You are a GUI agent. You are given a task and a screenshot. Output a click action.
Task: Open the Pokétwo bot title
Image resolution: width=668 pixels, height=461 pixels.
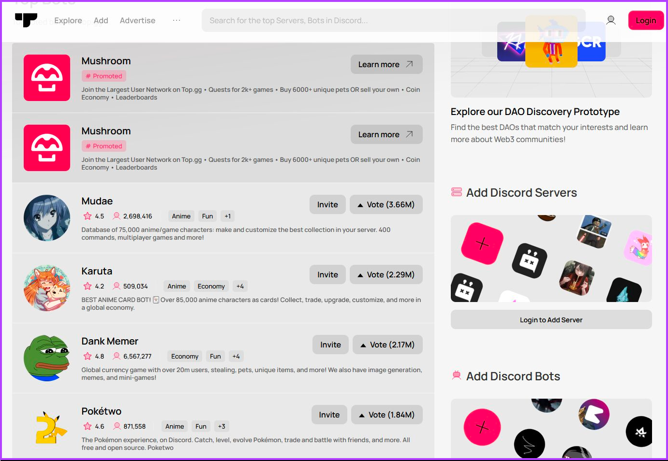pos(102,411)
